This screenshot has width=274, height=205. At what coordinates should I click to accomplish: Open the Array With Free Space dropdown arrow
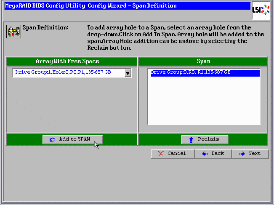tap(128, 73)
